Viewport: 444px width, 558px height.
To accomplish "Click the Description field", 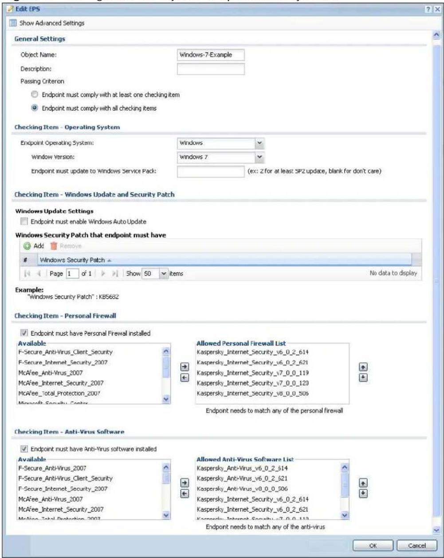I will click(x=211, y=69).
